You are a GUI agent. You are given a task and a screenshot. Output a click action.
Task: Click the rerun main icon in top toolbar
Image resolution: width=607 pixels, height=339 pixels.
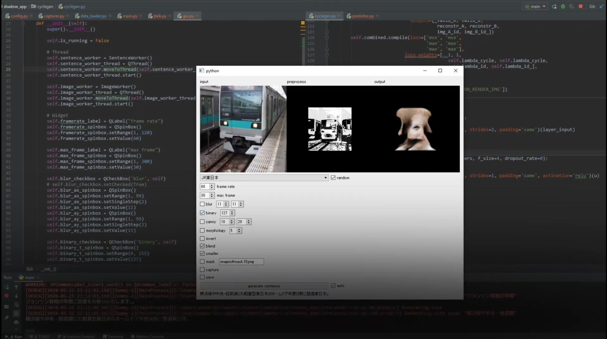554,6
